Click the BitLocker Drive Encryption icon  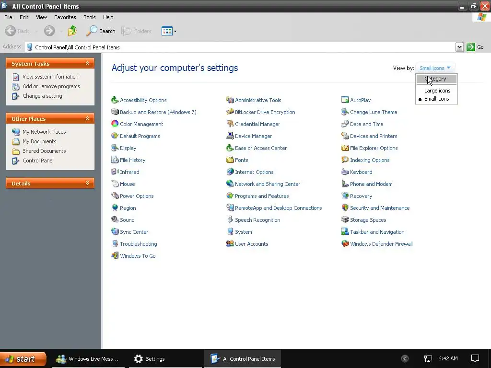230,112
